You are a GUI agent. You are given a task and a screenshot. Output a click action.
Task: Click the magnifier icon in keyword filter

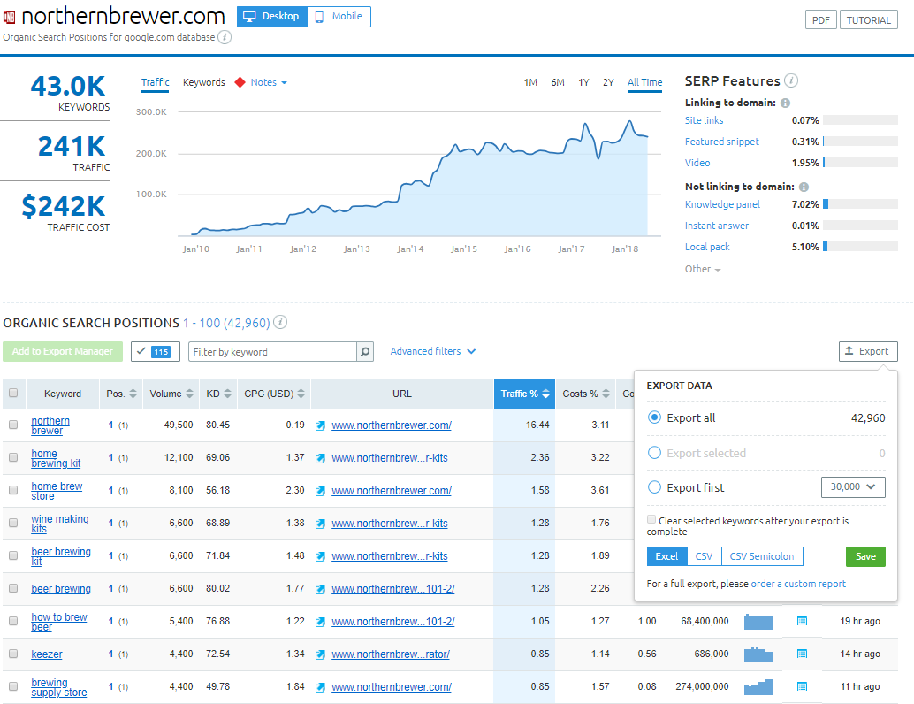[364, 351]
